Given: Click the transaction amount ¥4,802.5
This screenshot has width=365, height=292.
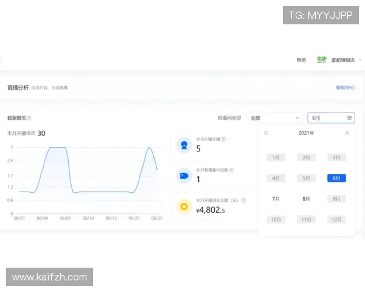Looking at the screenshot, I should click(x=210, y=210).
